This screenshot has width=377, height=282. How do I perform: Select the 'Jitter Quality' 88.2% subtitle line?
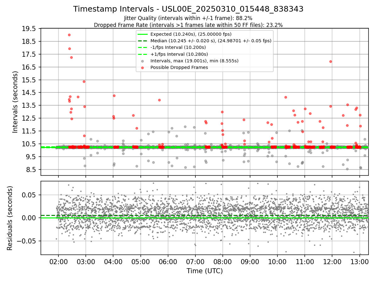point(188,18)
